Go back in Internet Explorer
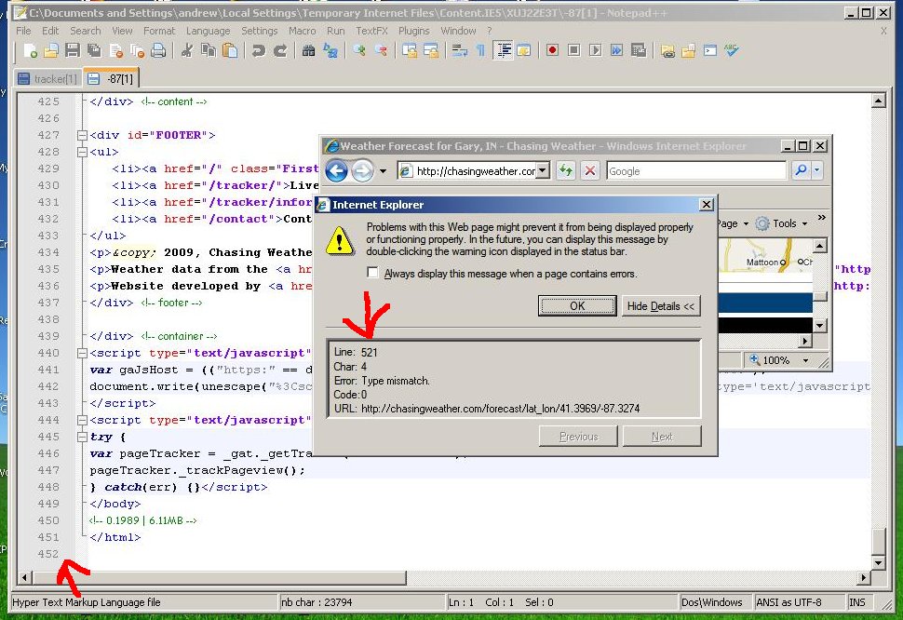Screen dimensions: 903x620 [x=337, y=171]
